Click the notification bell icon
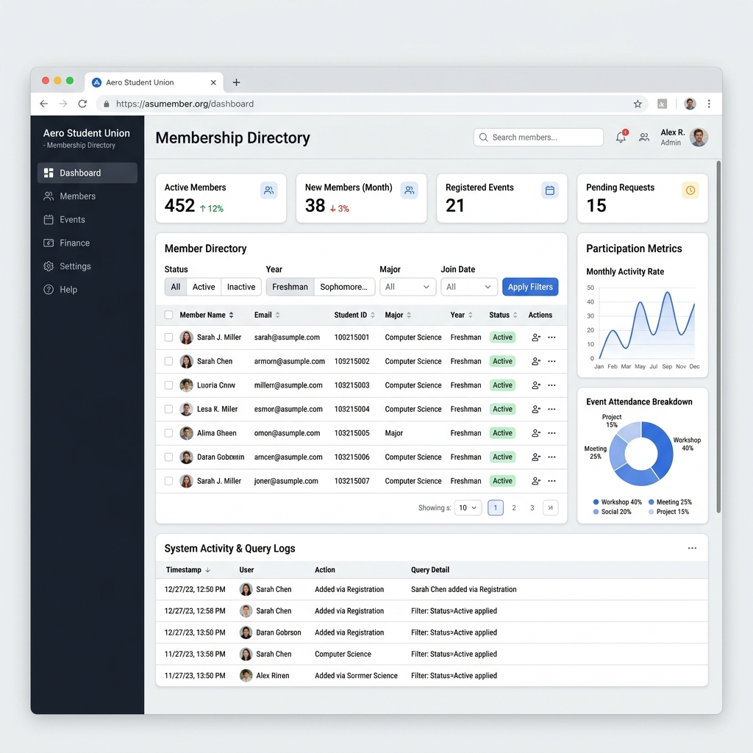Image resolution: width=753 pixels, height=753 pixels. [621, 138]
